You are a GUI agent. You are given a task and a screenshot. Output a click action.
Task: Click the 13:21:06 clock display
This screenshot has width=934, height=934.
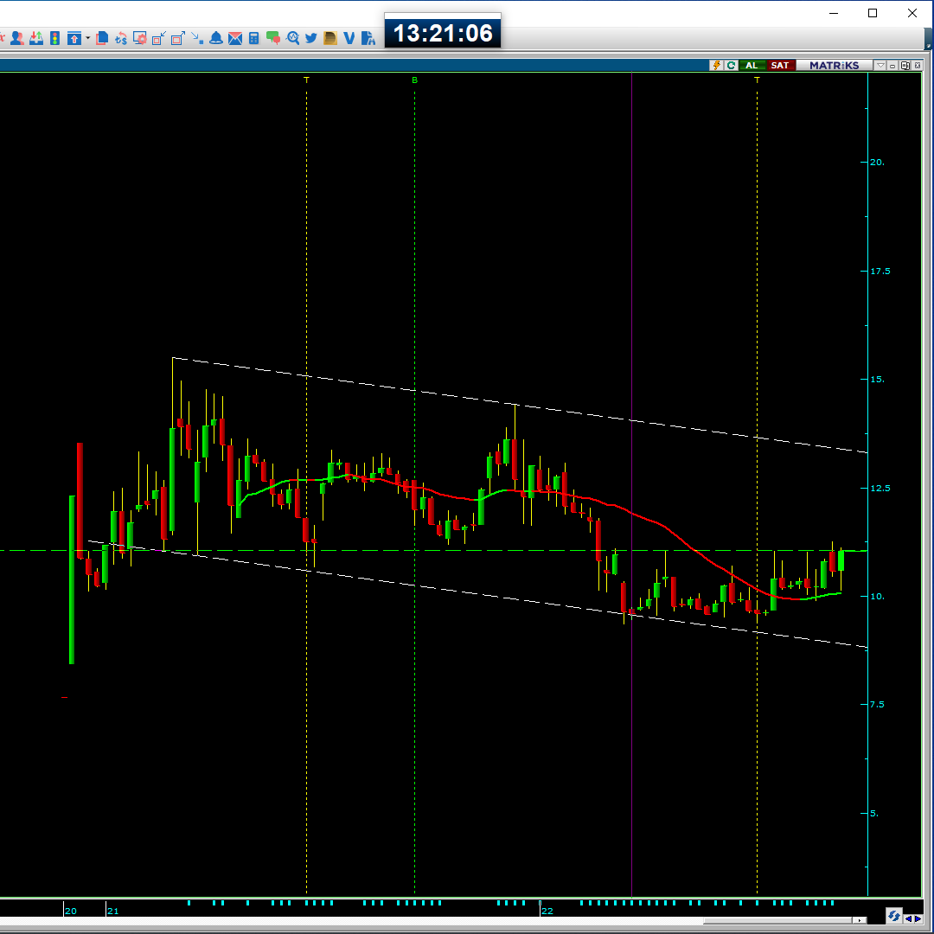(x=443, y=34)
